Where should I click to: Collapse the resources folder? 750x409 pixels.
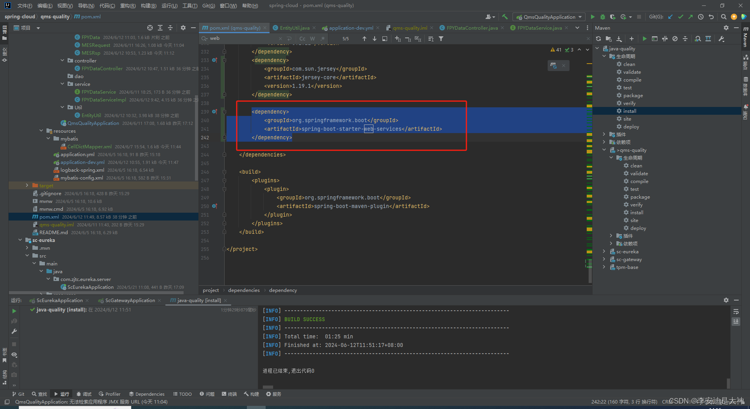41,131
